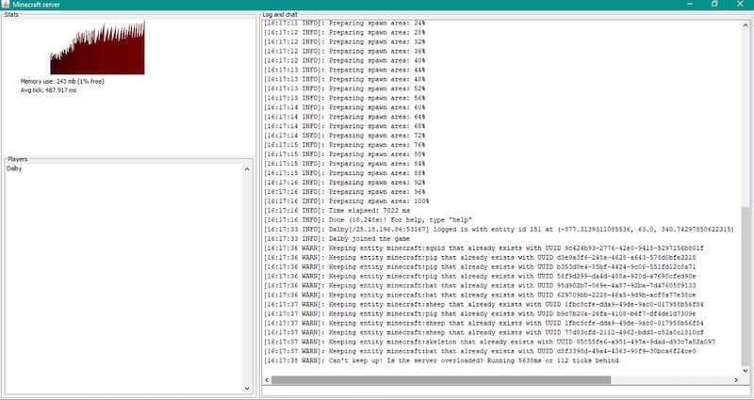The width and height of the screenshot is (754, 400).
Task: Click the pig warning line with UUID b353d0e4
Action: (480, 267)
